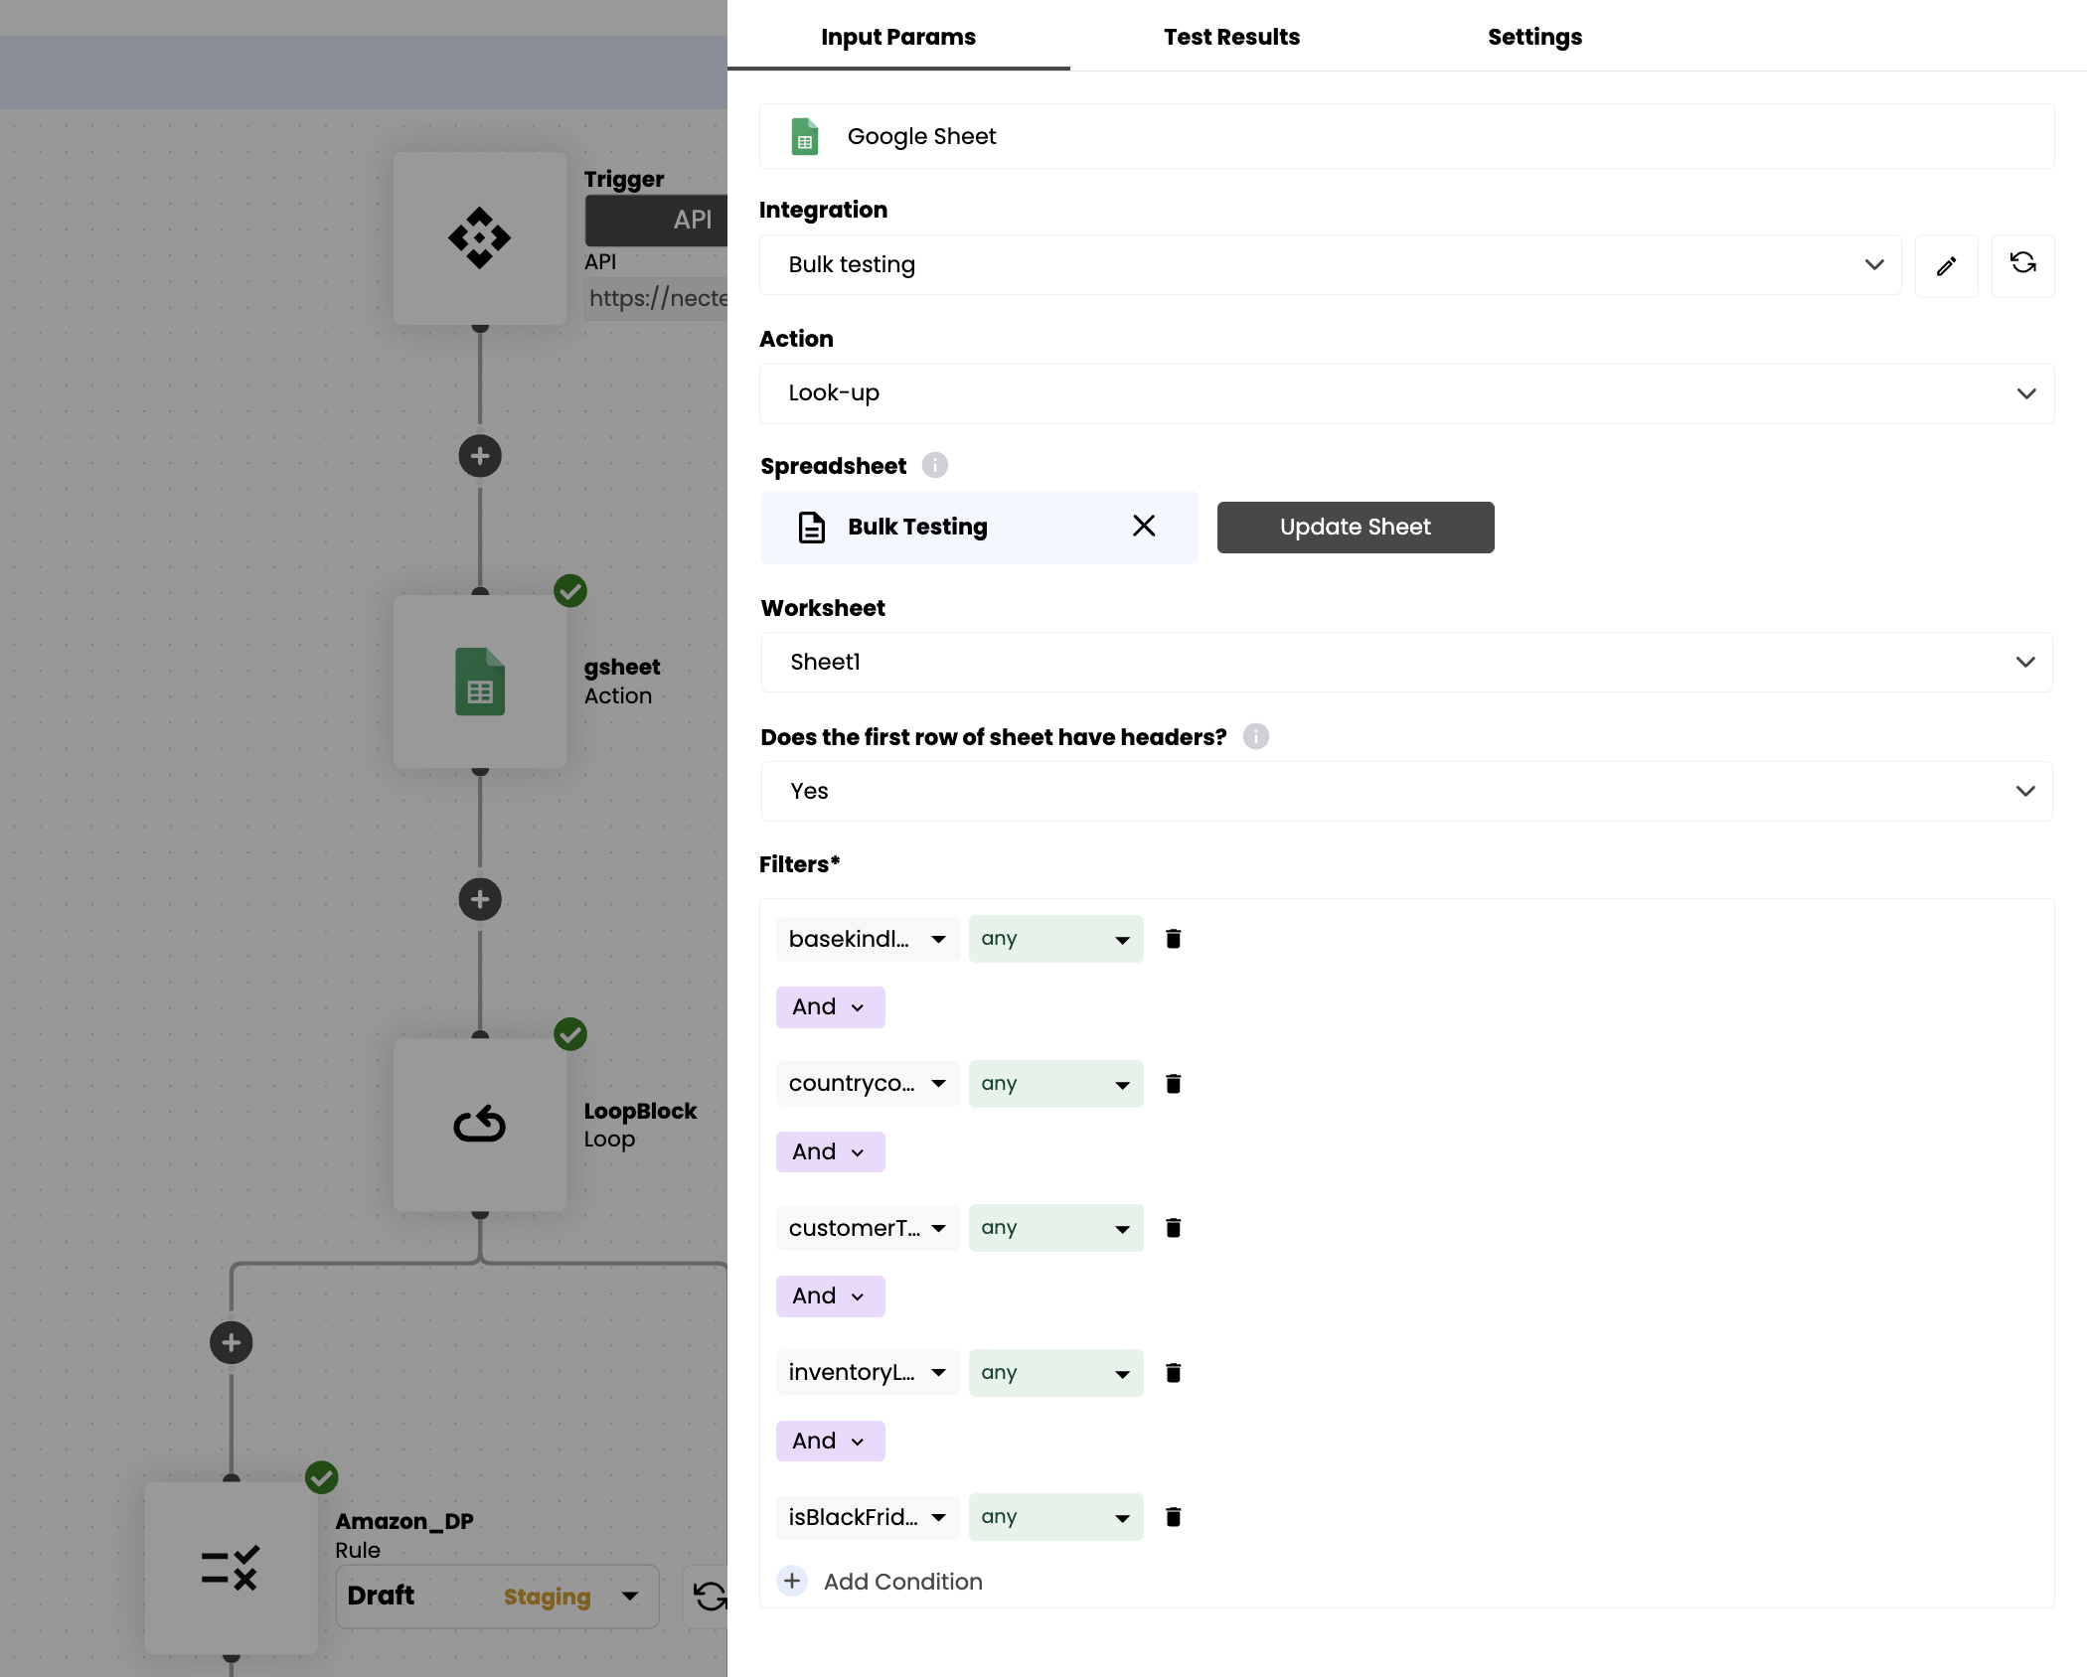This screenshot has width=2087, height=1677.
Task: Remove the Bulk Testing spreadsheet selection
Action: (1143, 526)
